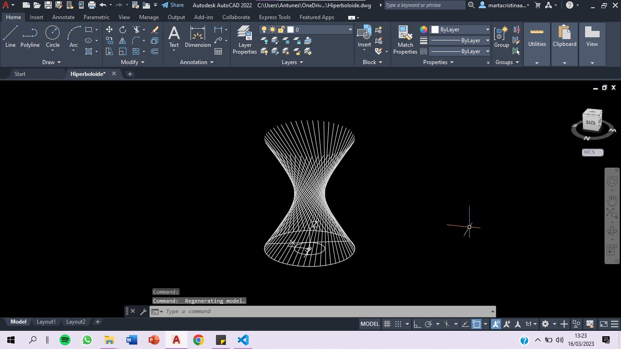Image resolution: width=621 pixels, height=349 pixels.
Task: Activate the Fillet tool
Action: (136, 40)
